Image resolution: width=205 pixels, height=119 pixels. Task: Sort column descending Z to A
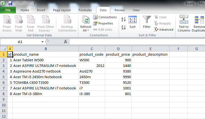click(x=123, y=27)
